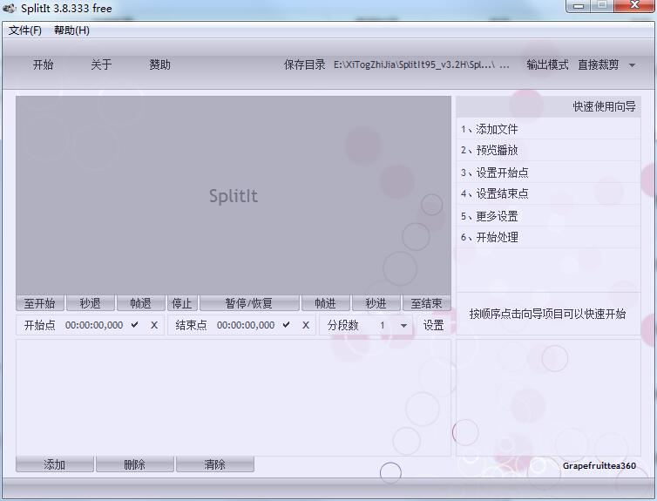Click the 开始 toolbar button
The image size is (657, 501).
43,64
